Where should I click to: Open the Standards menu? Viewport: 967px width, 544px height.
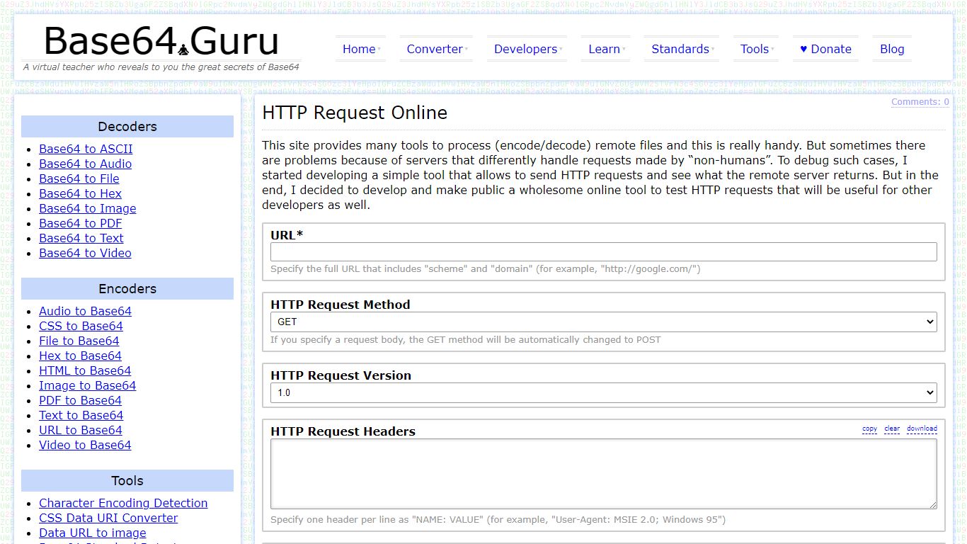coord(682,49)
